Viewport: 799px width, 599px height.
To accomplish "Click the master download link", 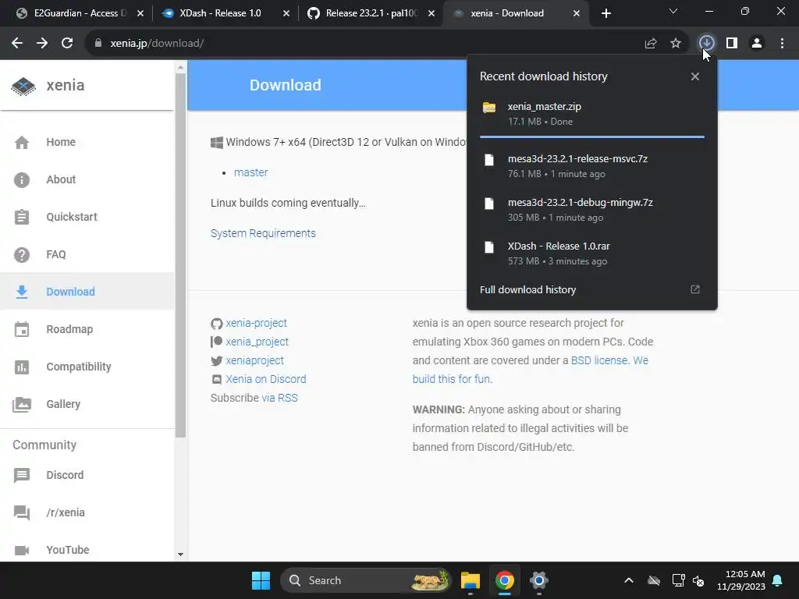I will point(250,172).
